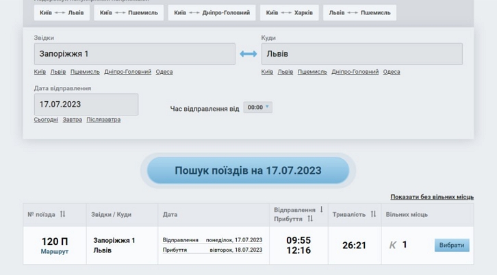Set date to Післязавтра
This screenshot has height=275, width=497.
tap(103, 120)
